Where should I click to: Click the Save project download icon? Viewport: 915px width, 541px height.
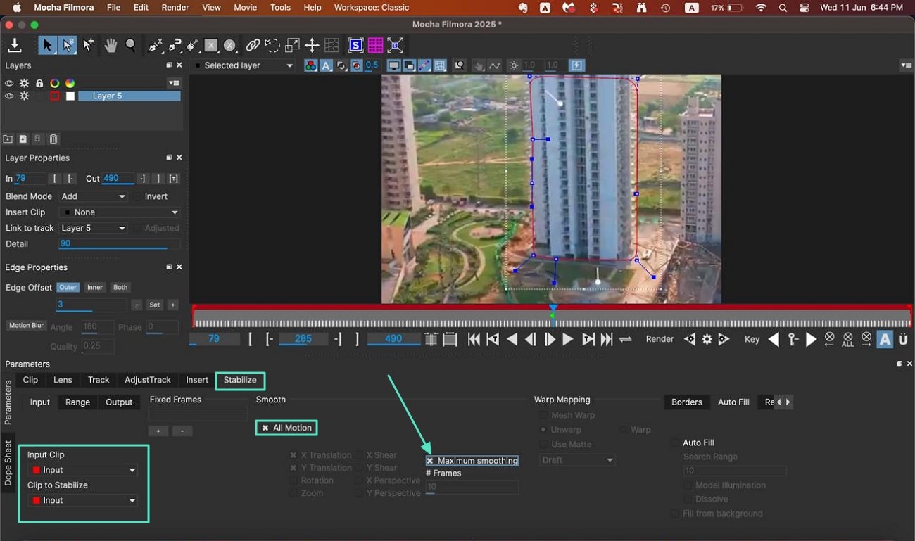coord(14,46)
